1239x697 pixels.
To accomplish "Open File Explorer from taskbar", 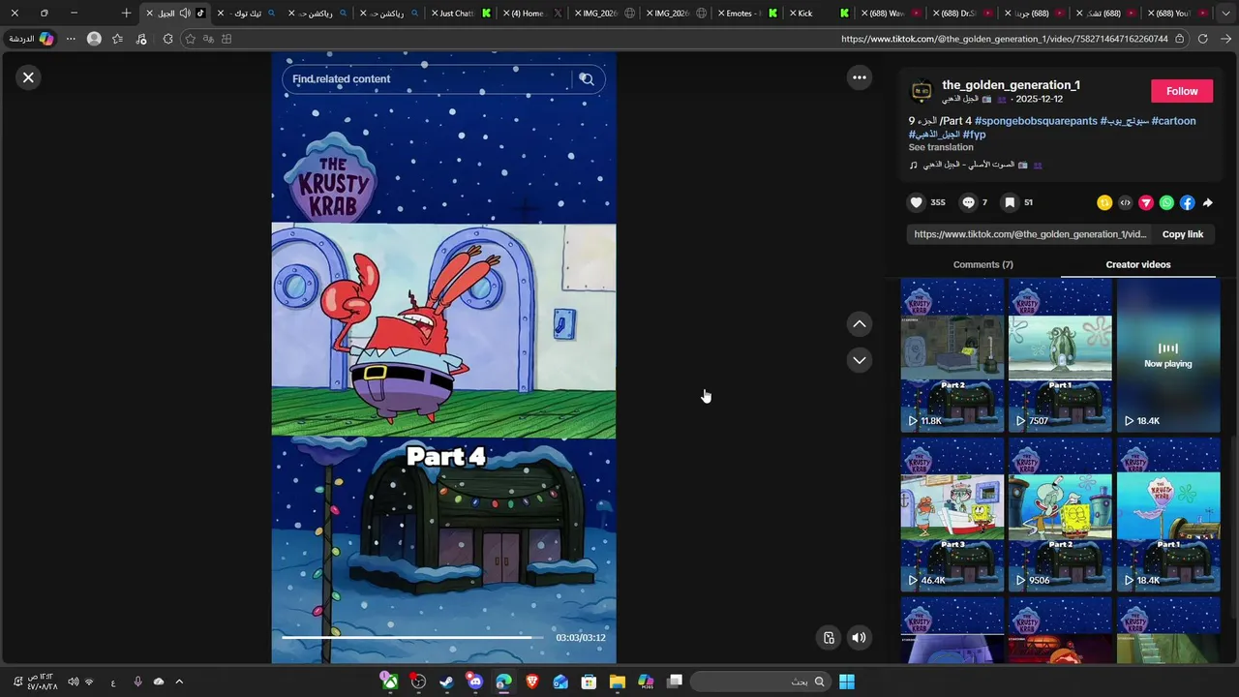I will click(x=617, y=682).
